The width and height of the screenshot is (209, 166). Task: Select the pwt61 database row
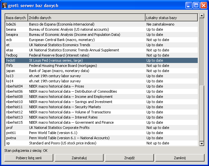(x=101, y=133)
